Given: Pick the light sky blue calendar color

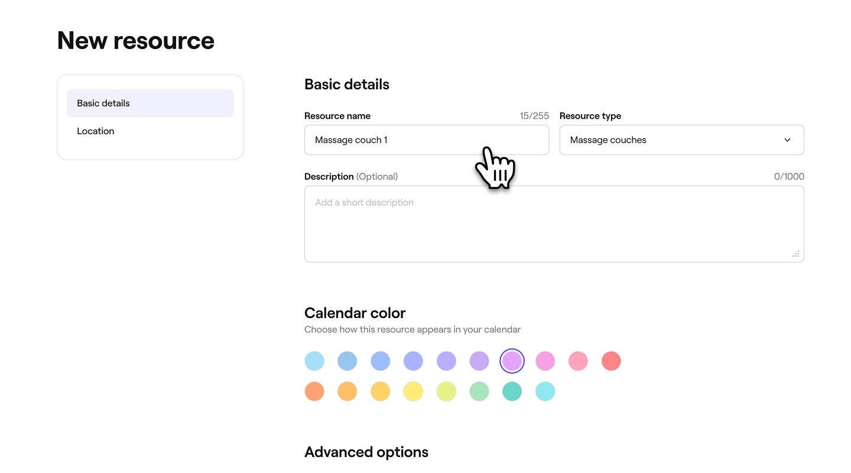Looking at the screenshot, I should [x=314, y=361].
